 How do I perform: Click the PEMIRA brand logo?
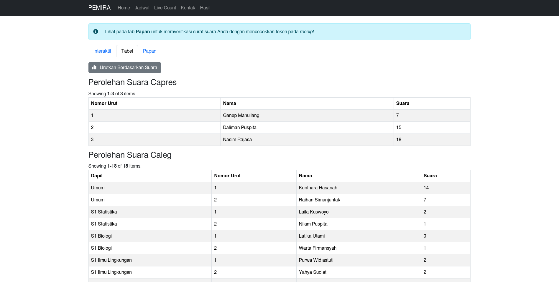pos(99,8)
